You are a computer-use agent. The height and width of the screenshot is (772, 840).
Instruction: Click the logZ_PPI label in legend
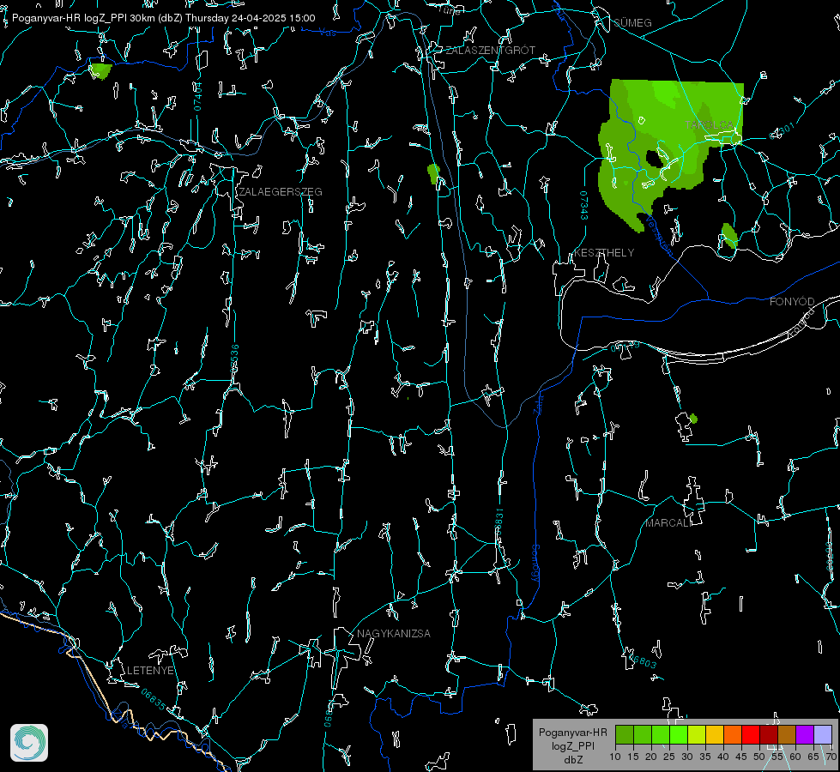click(x=572, y=745)
